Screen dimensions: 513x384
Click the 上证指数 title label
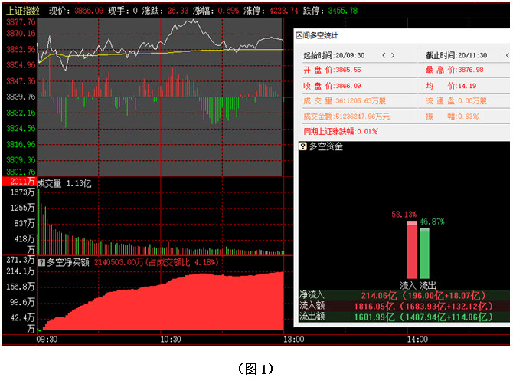[21, 11]
